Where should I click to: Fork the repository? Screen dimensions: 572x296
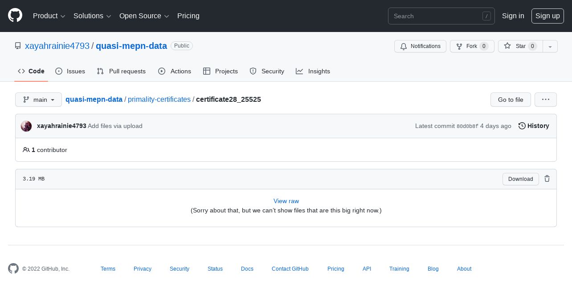pos(472,46)
